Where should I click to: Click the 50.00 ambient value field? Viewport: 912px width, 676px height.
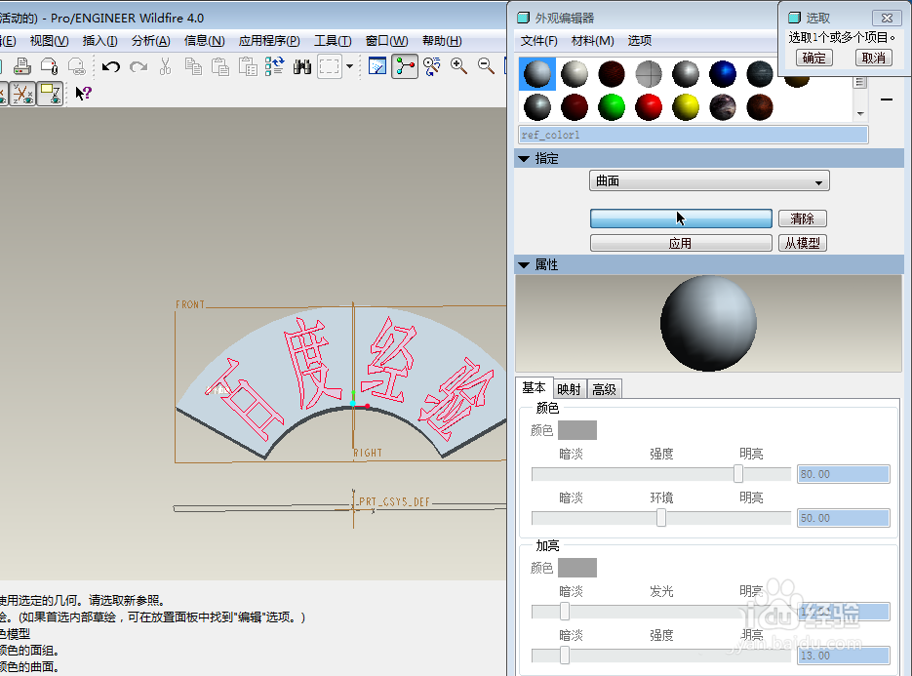coord(843,518)
